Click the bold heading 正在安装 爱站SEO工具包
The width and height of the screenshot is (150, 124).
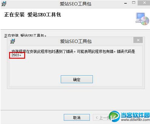coord(32,15)
